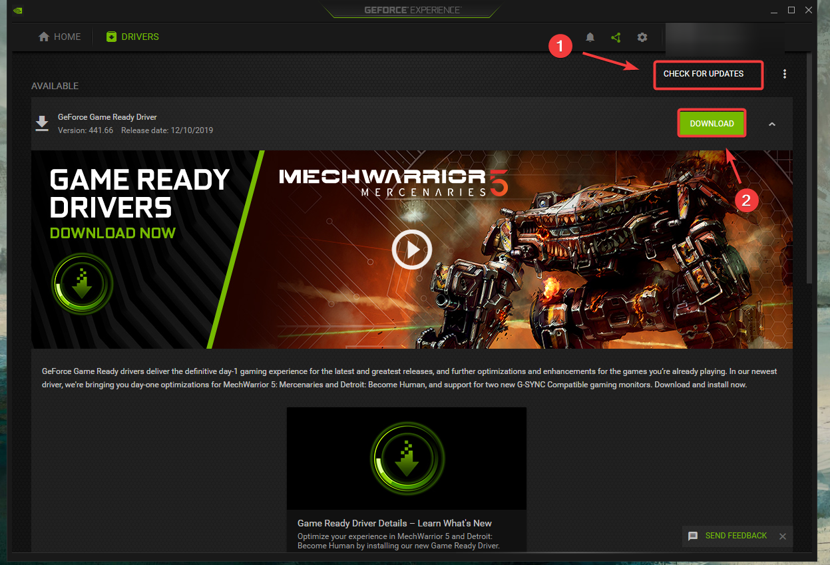Click the AVAILABLE section heading
Image resolution: width=830 pixels, height=565 pixels.
tap(55, 86)
